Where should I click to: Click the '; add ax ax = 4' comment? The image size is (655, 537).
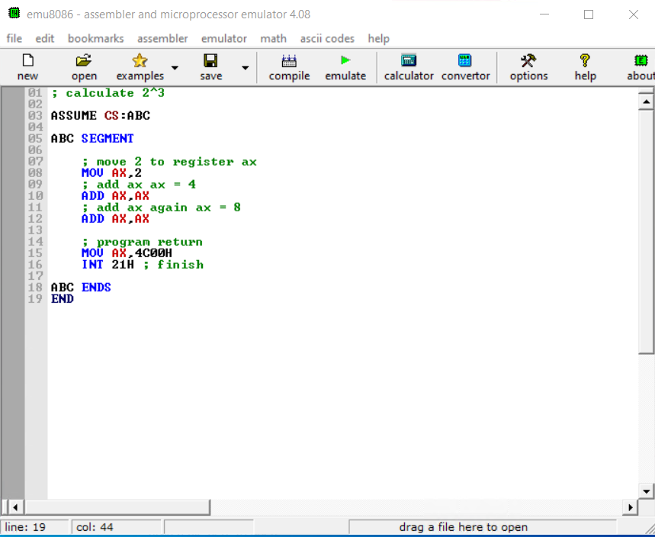point(139,185)
